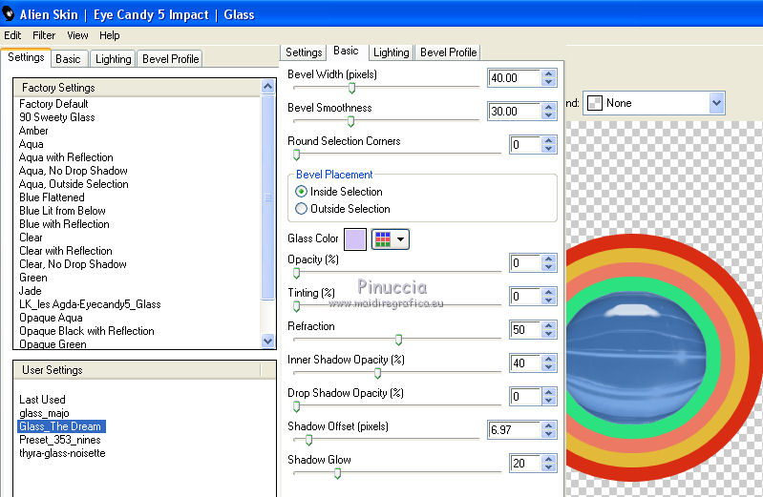Select Preset_353_nines user setting

pyautogui.click(x=60, y=440)
